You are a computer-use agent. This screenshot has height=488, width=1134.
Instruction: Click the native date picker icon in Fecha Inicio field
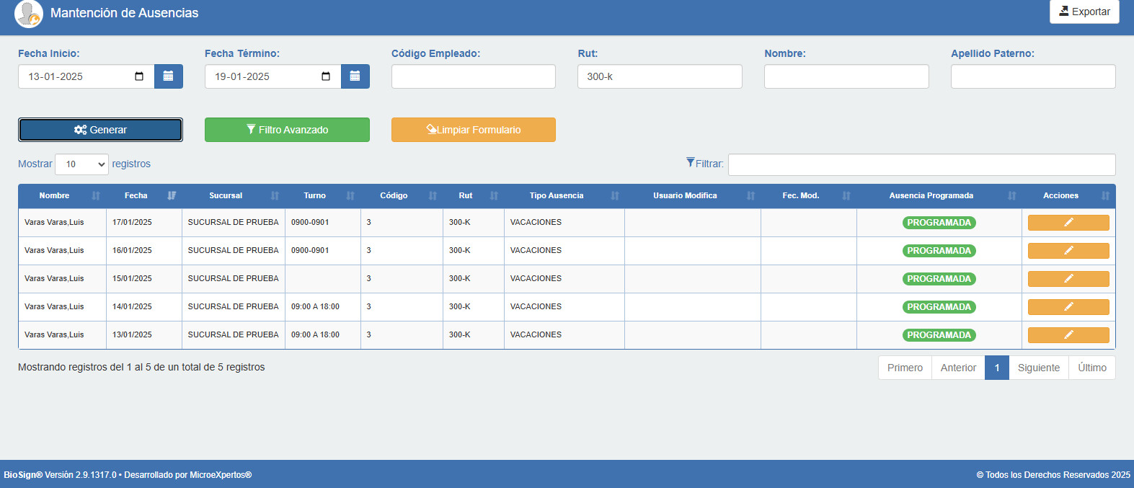tap(139, 76)
